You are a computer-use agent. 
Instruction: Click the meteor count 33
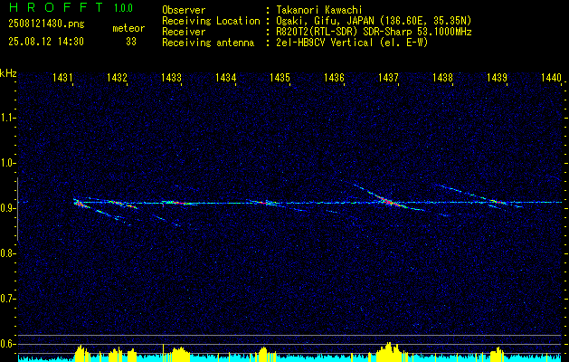pyautogui.click(x=131, y=42)
